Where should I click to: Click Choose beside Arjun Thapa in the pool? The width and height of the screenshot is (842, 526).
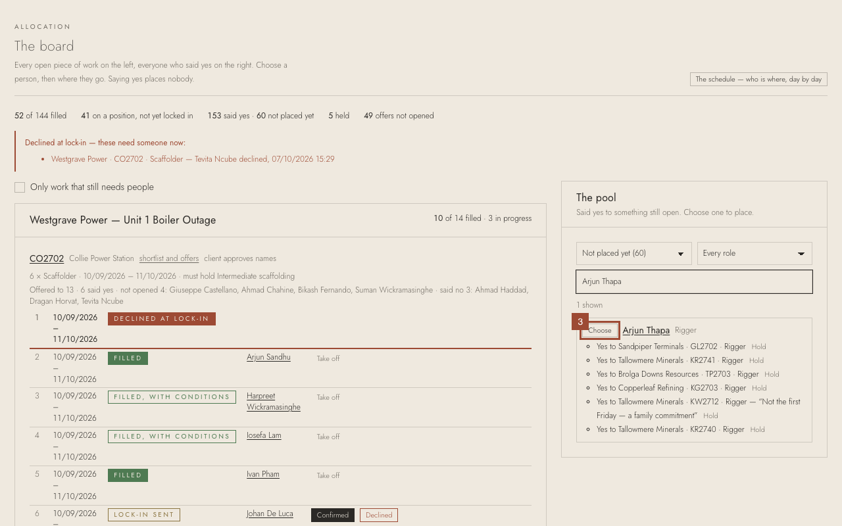[x=600, y=330]
